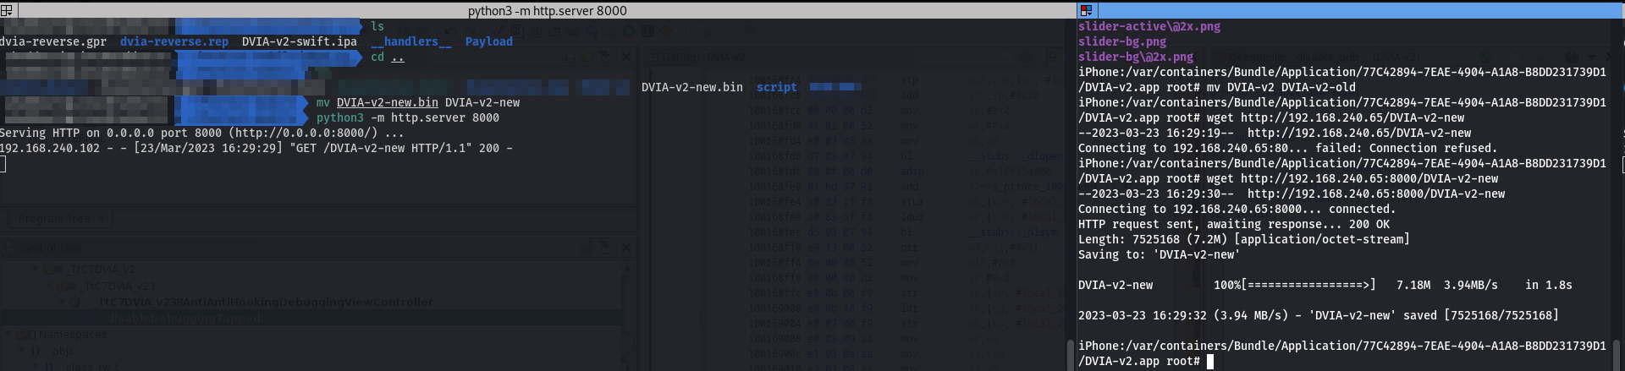Screen dimensions: 1625x371
Task: Click the terminal layout grid icon on the left pane
Action: 7,10
